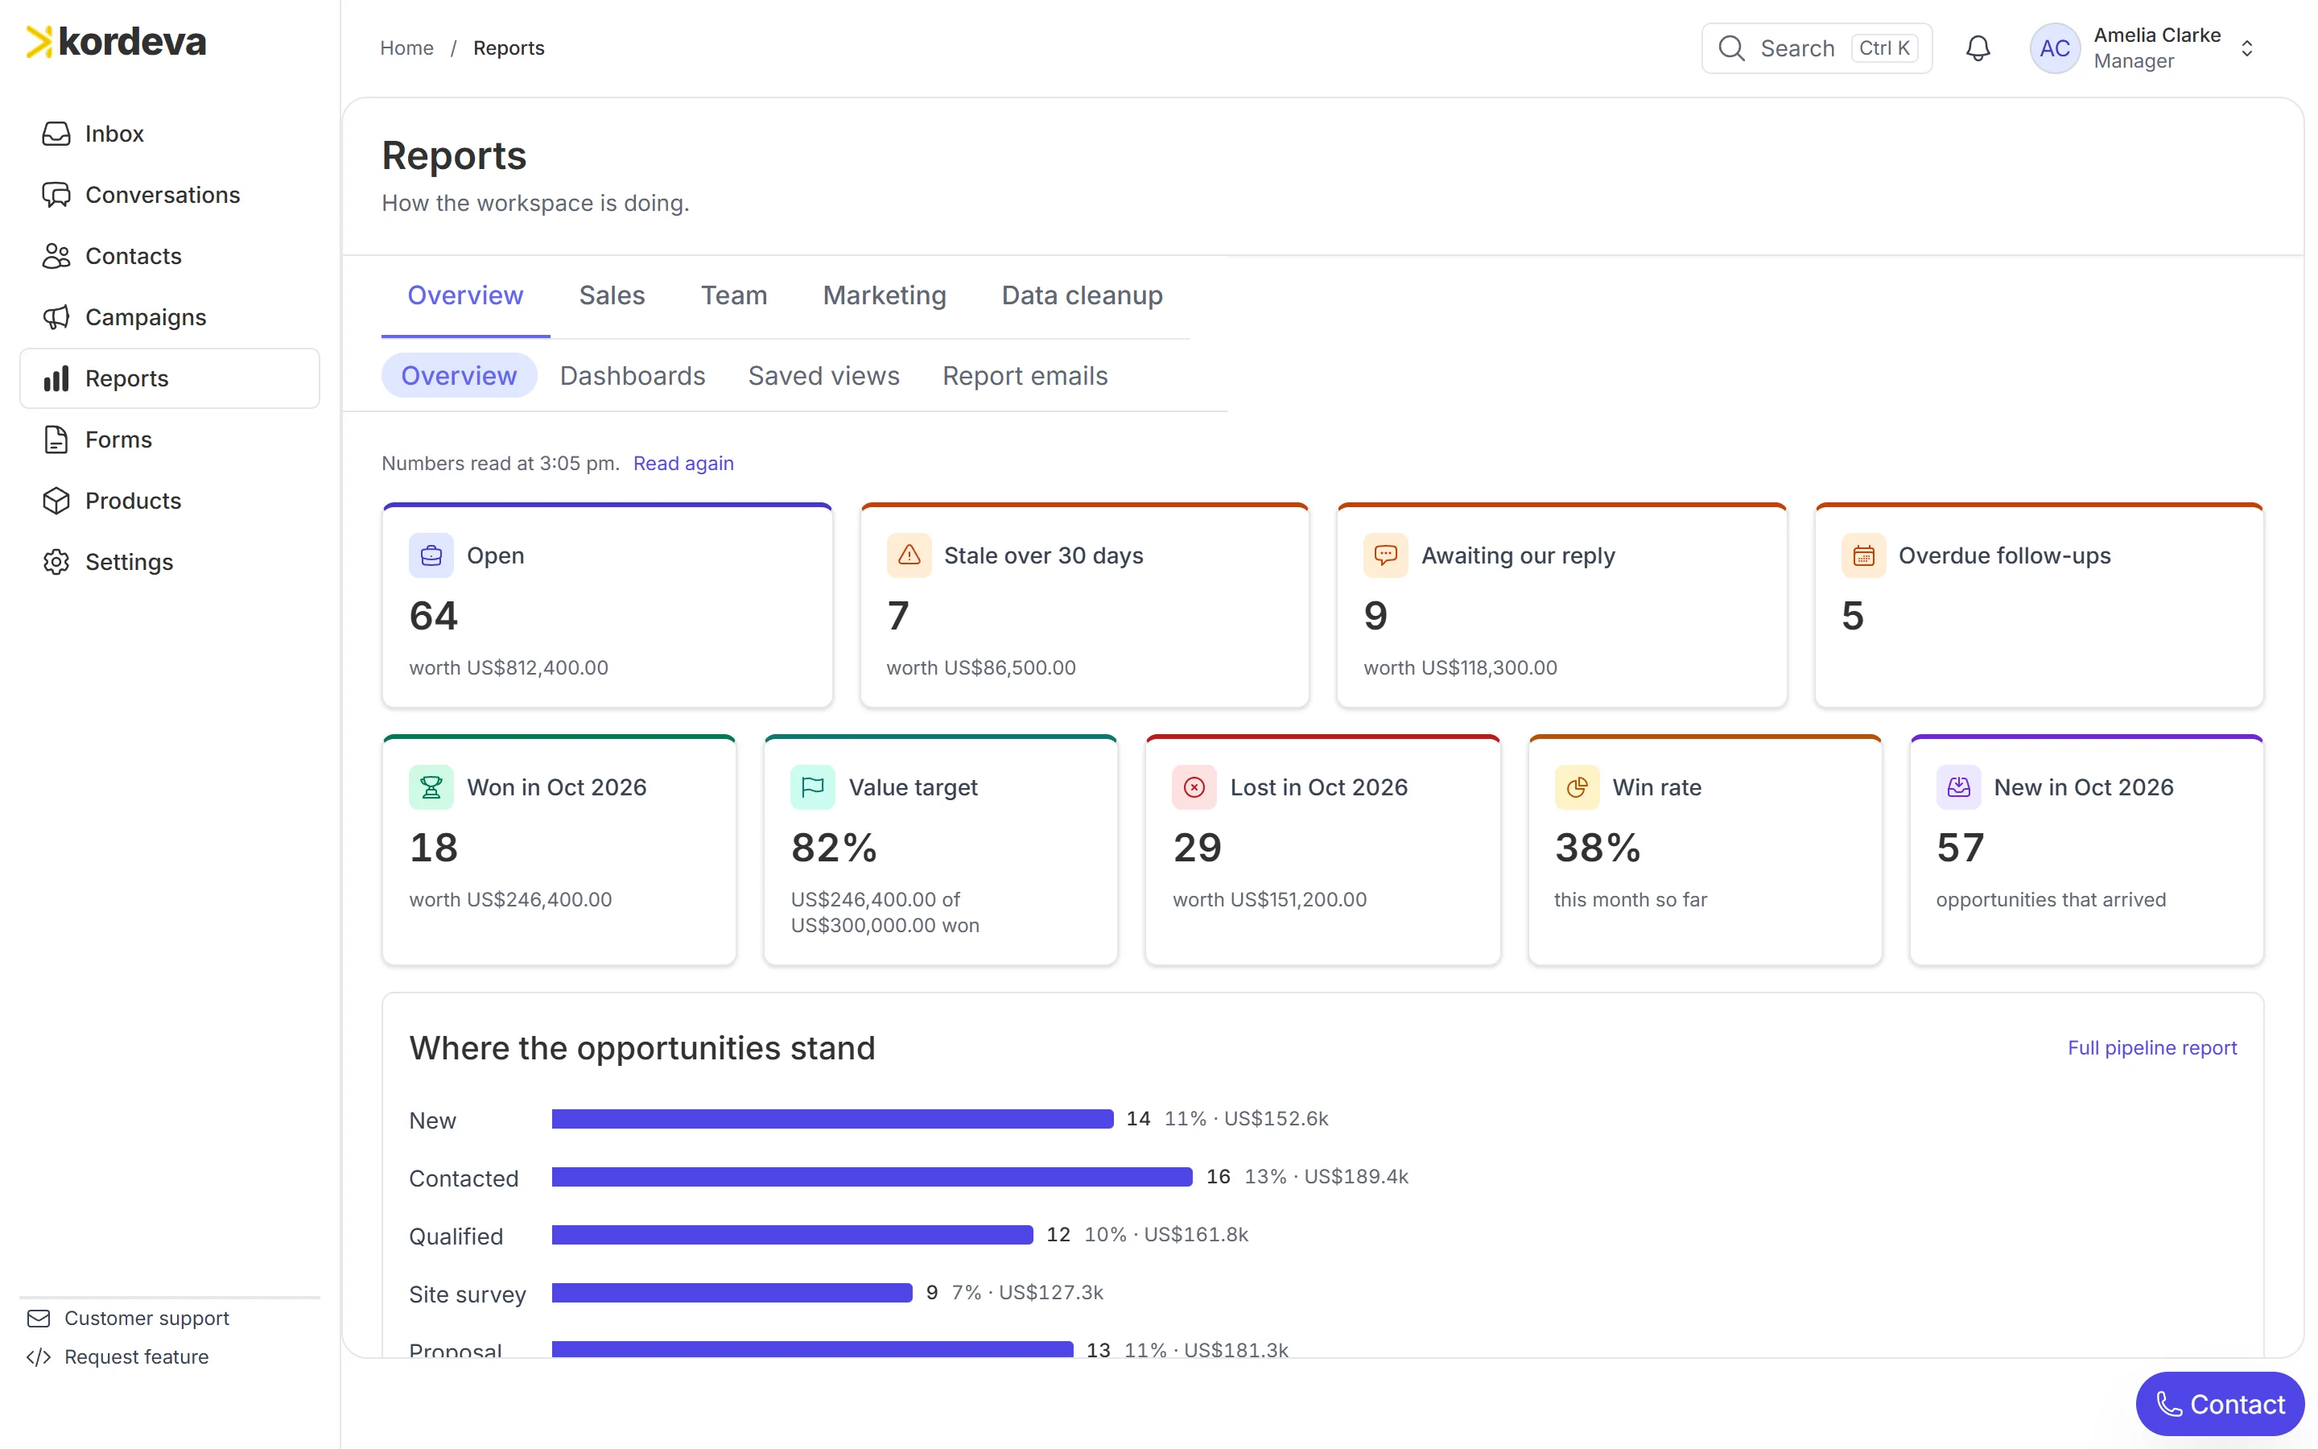Select the Saved views sub-tab
Screen dimensions: 2318x1449
click(x=823, y=376)
